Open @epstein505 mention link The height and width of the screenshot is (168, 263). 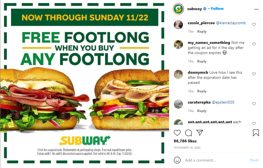tap(223, 102)
